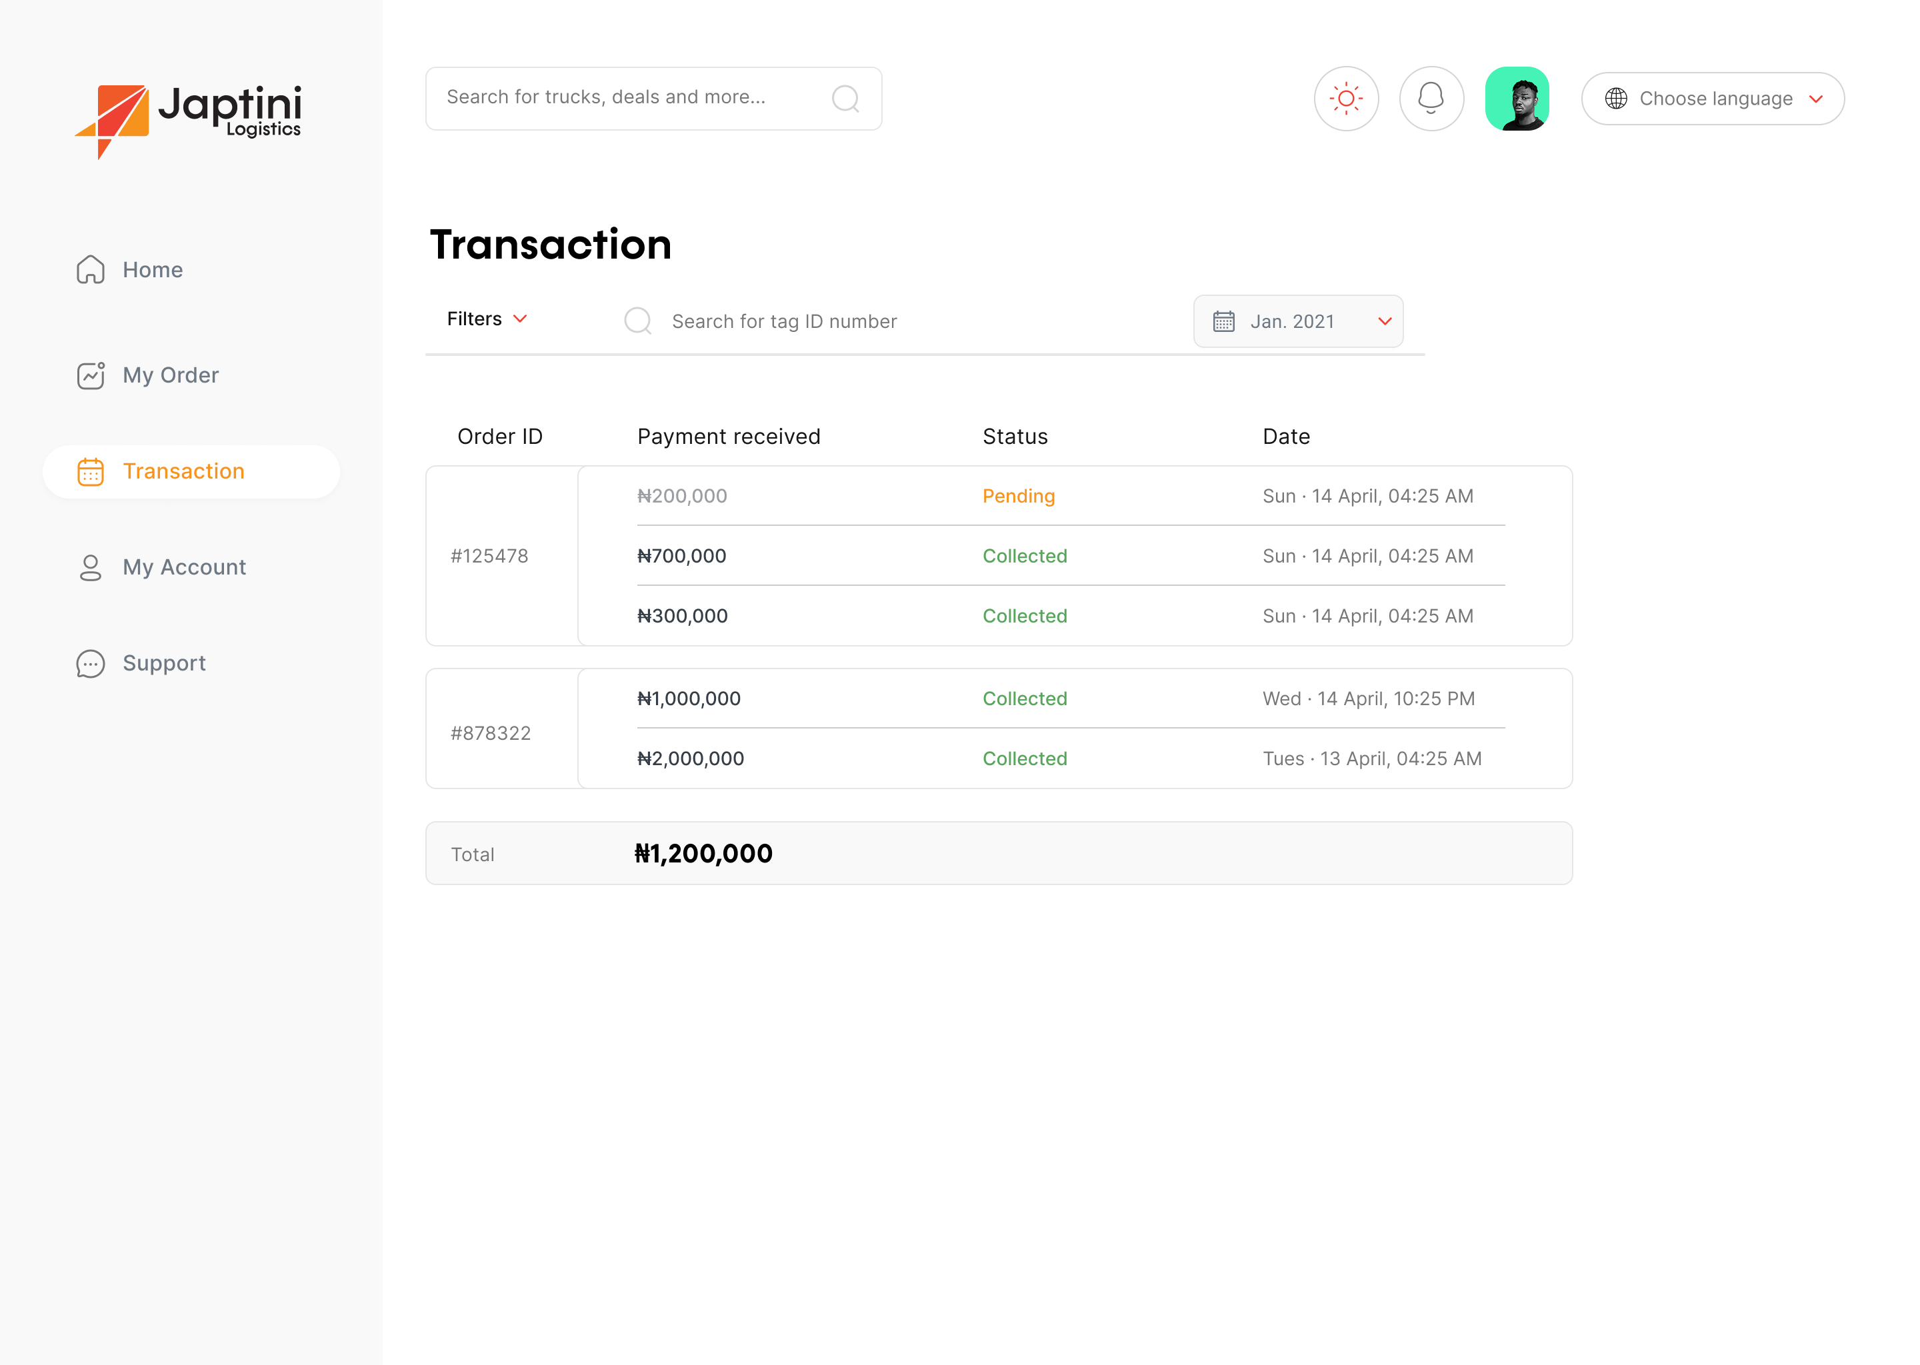1920x1365 pixels.
Task: Toggle the sun light-mode theme button
Action: pyautogui.click(x=1346, y=99)
